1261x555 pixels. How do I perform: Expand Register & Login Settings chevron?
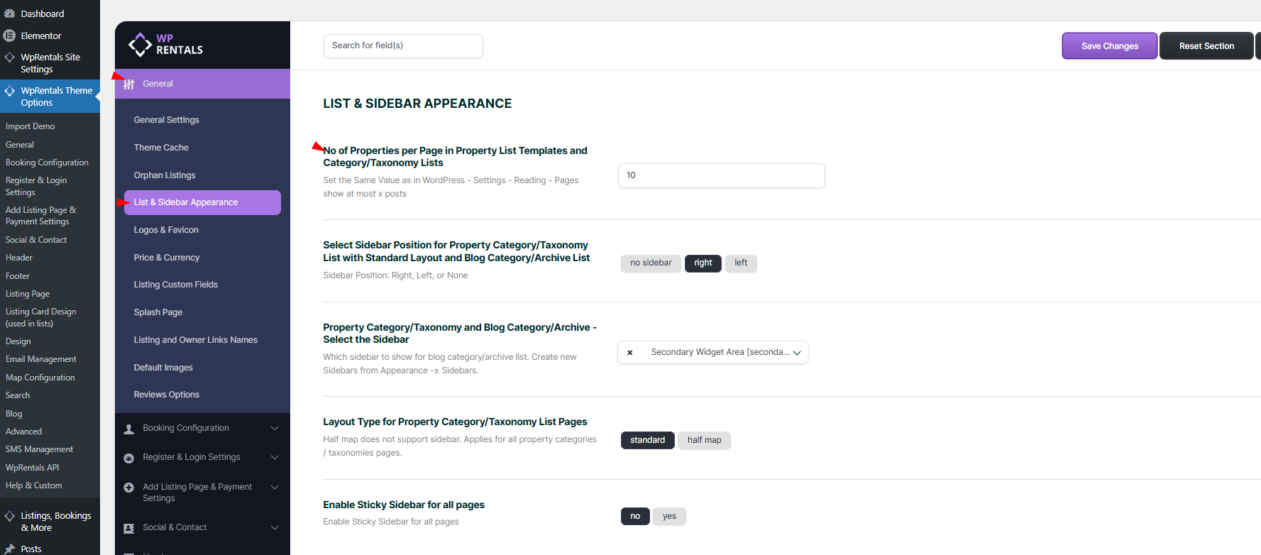coord(275,457)
